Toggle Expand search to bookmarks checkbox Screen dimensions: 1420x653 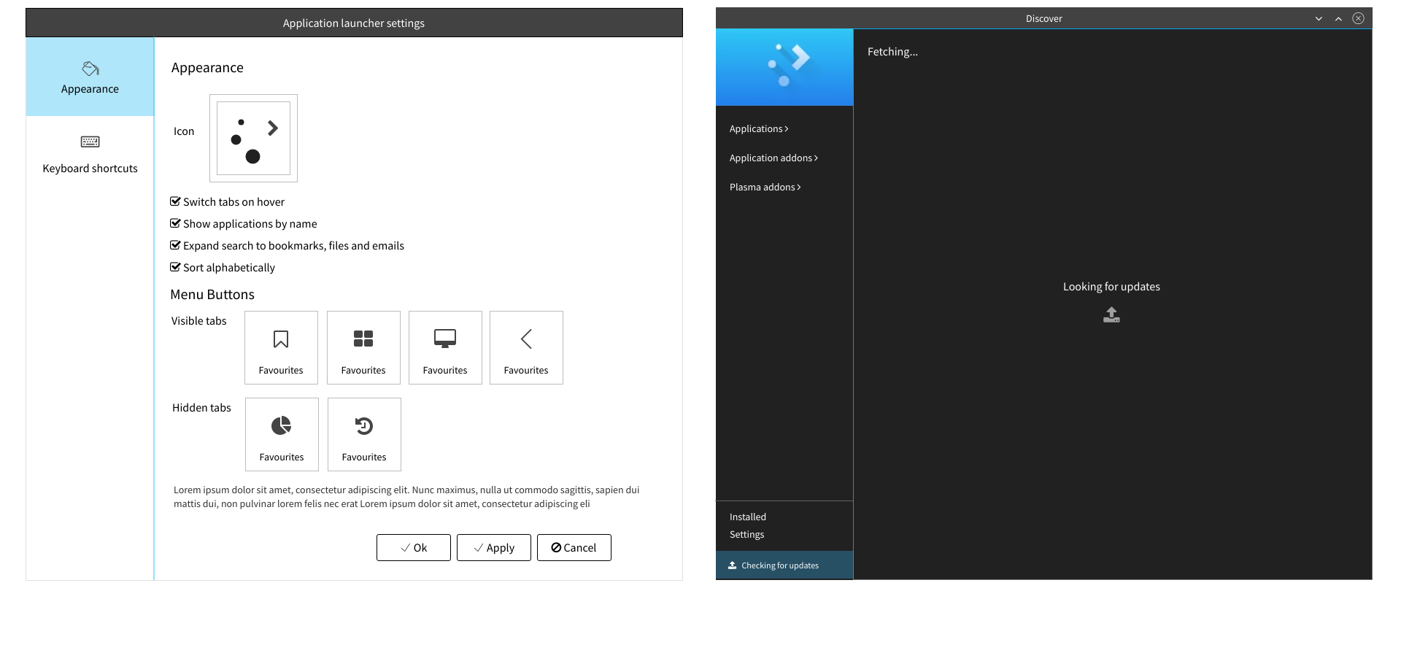point(175,245)
